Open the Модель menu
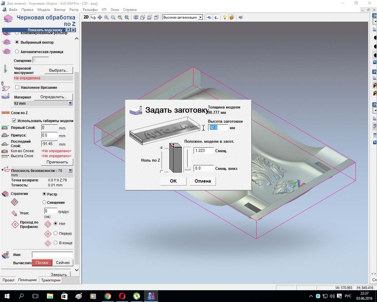377x302 pixels. (44, 10)
